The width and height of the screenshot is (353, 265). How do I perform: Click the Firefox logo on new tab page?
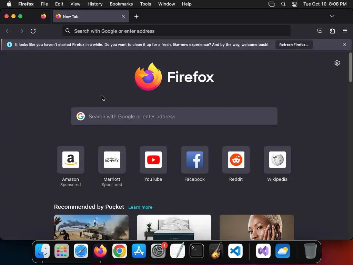[x=174, y=77]
